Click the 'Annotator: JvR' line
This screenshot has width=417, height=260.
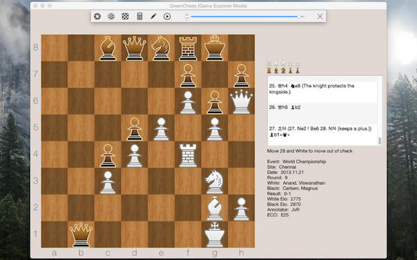(x=284, y=209)
